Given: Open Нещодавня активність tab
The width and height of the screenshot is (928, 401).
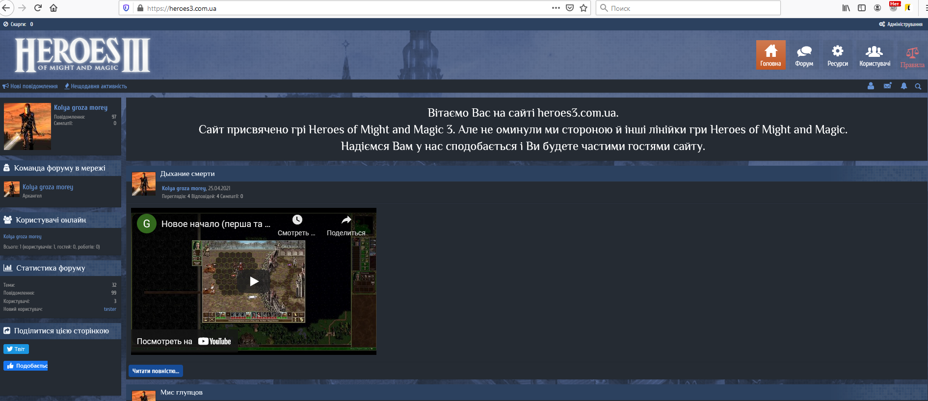Looking at the screenshot, I should click(96, 86).
